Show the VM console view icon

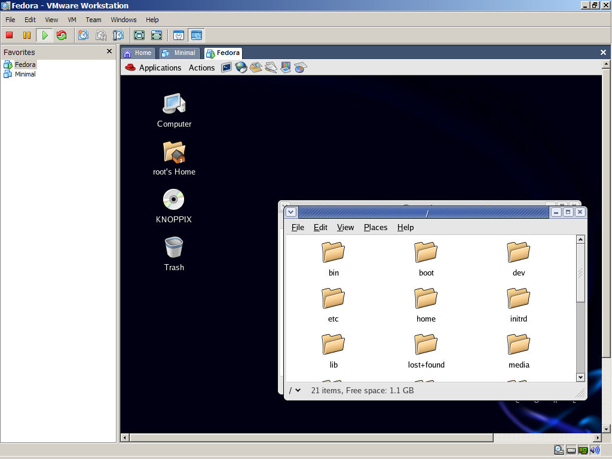pyautogui.click(x=196, y=35)
